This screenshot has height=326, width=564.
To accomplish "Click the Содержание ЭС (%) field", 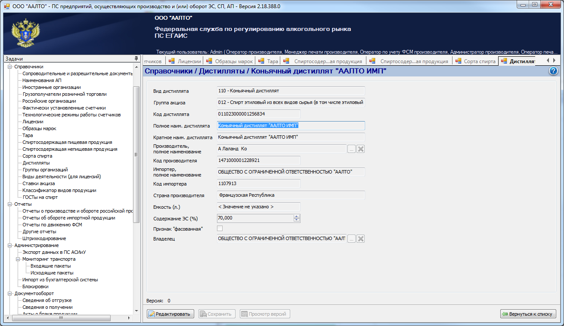I will point(258,218).
